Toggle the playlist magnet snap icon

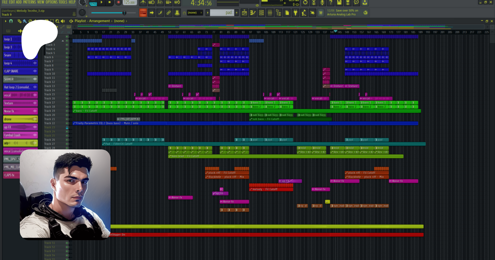click(x=11, y=21)
